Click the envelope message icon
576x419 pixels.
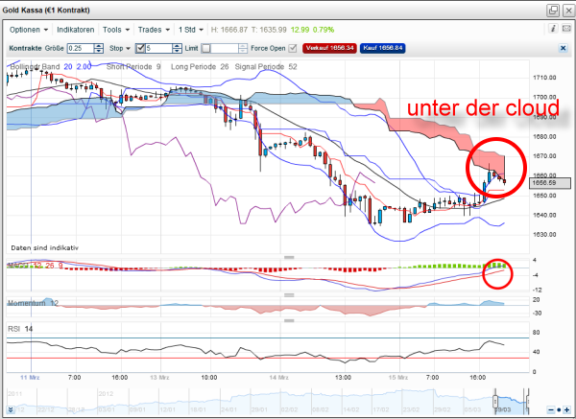[566, 28]
